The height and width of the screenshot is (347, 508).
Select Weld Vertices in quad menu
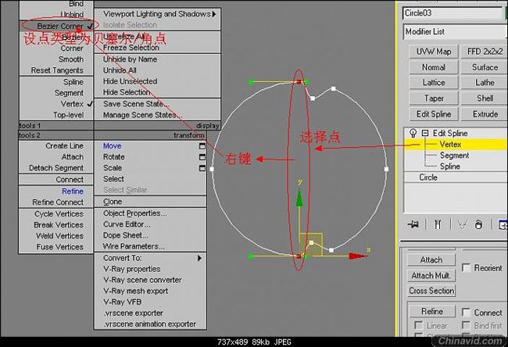coord(59,236)
